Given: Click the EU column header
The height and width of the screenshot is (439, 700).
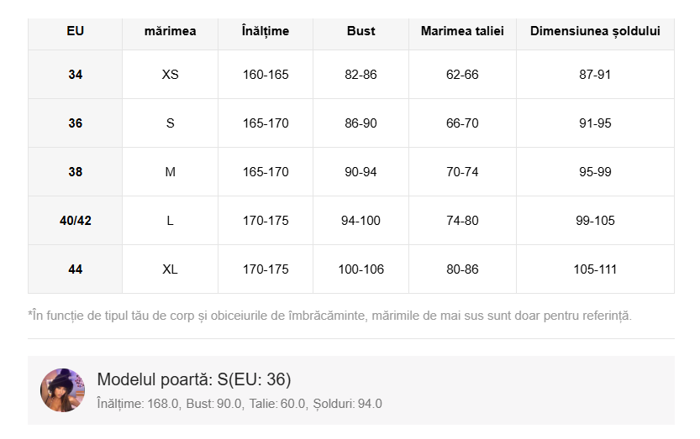Looking at the screenshot, I should click(x=76, y=31).
